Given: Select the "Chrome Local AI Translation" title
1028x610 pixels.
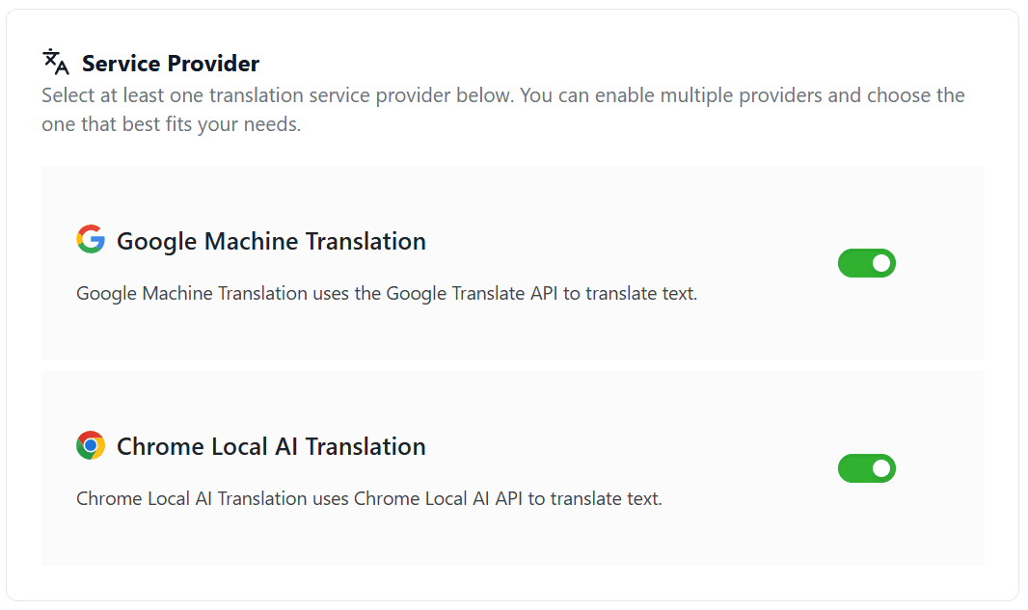Looking at the screenshot, I should [x=271, y=447].
